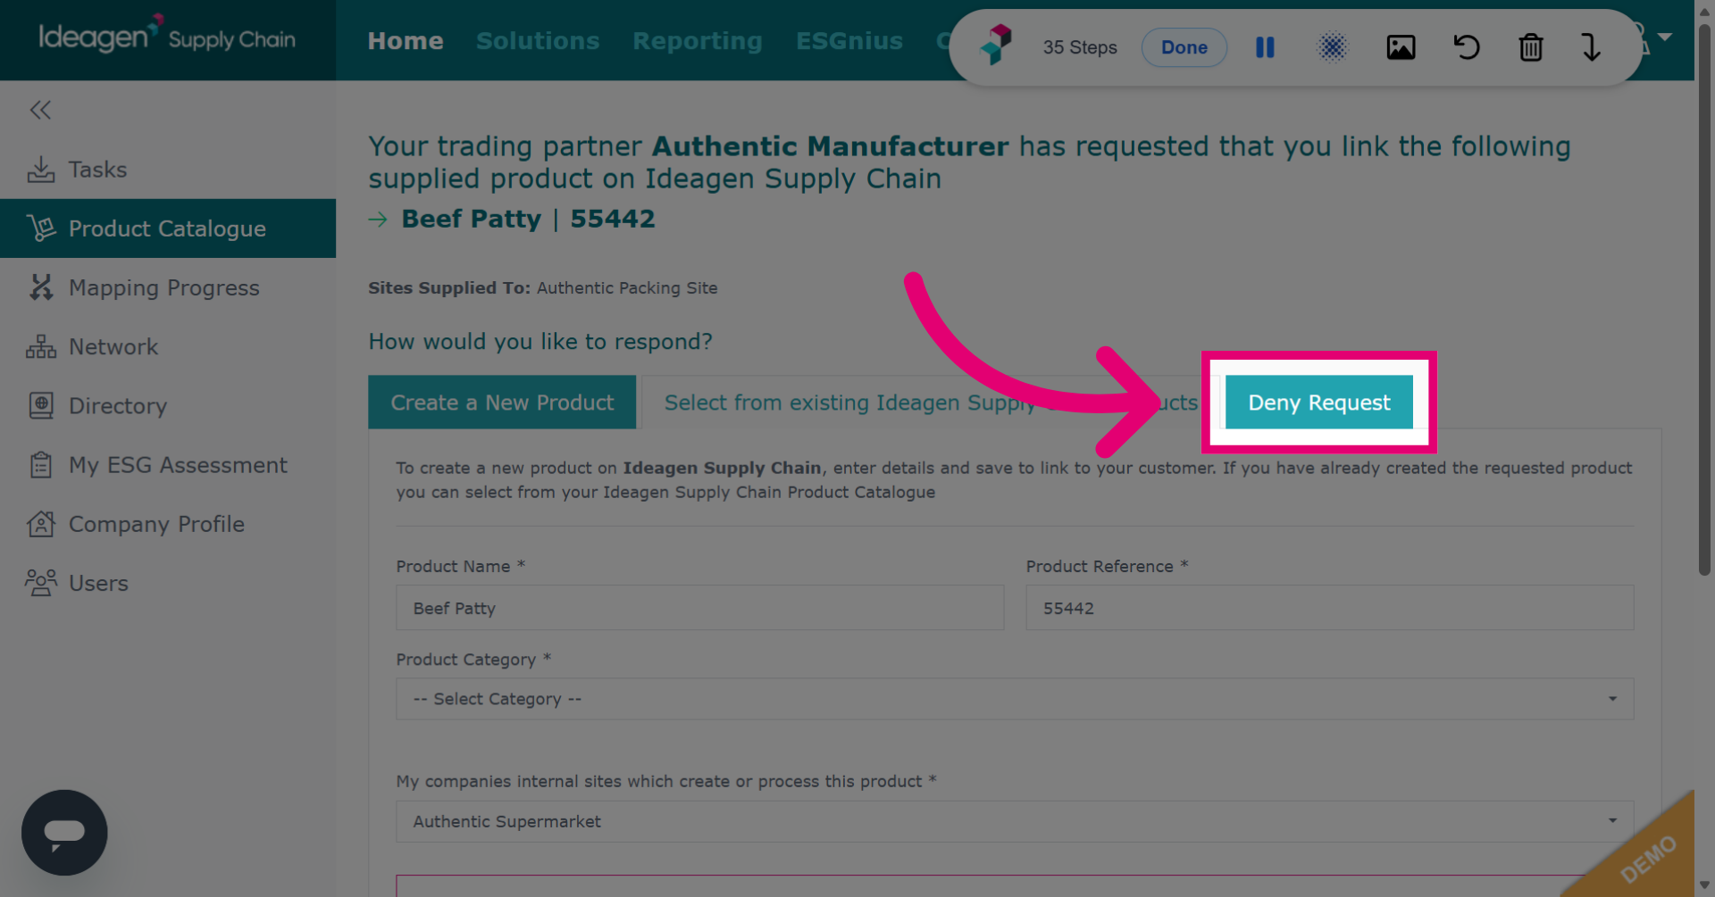Switch to Select from existing products tab
The image size is (1715, 897).
930,403
